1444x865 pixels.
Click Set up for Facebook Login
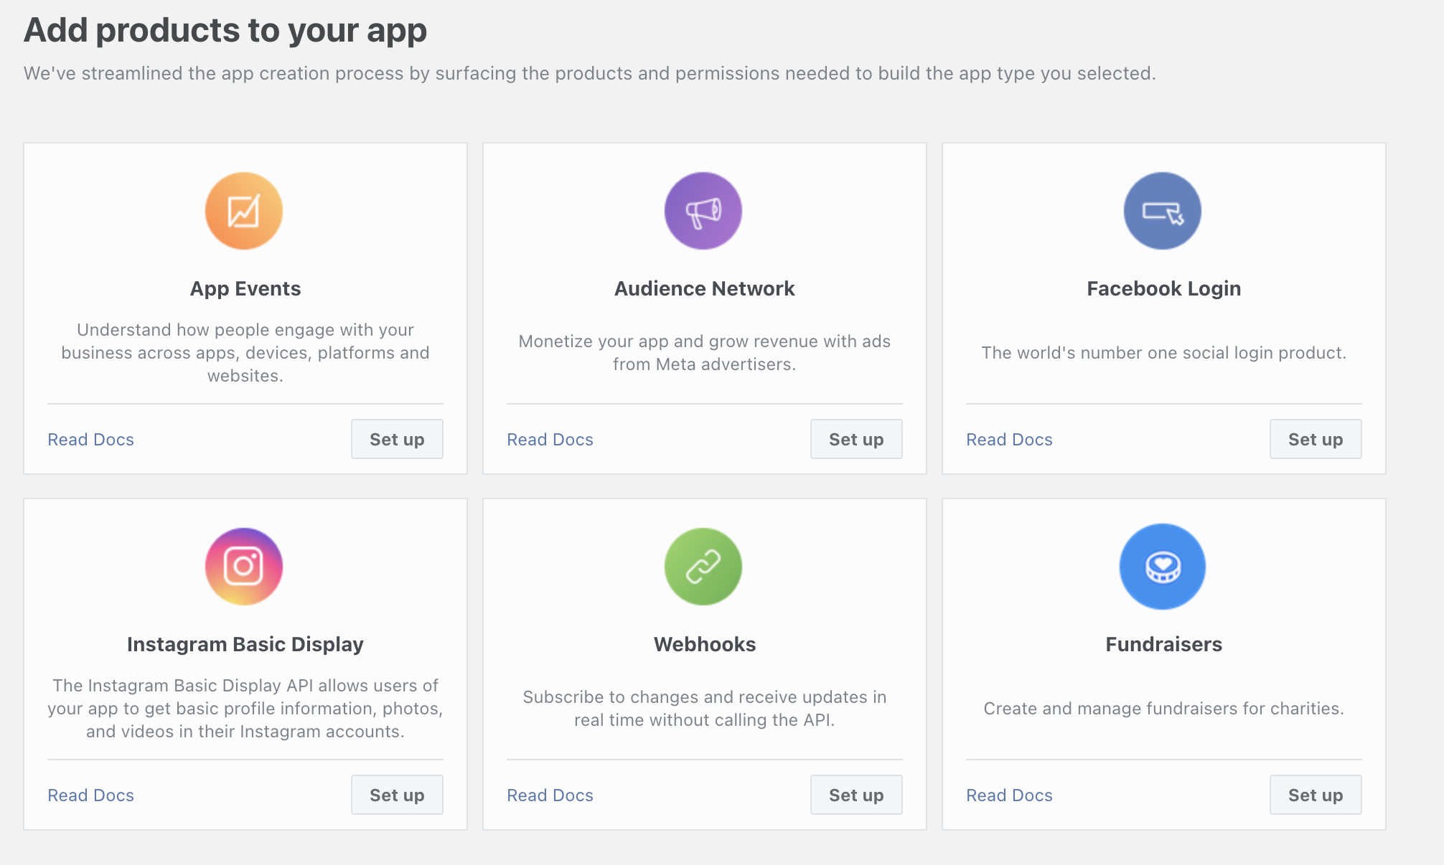point(1316,439)
